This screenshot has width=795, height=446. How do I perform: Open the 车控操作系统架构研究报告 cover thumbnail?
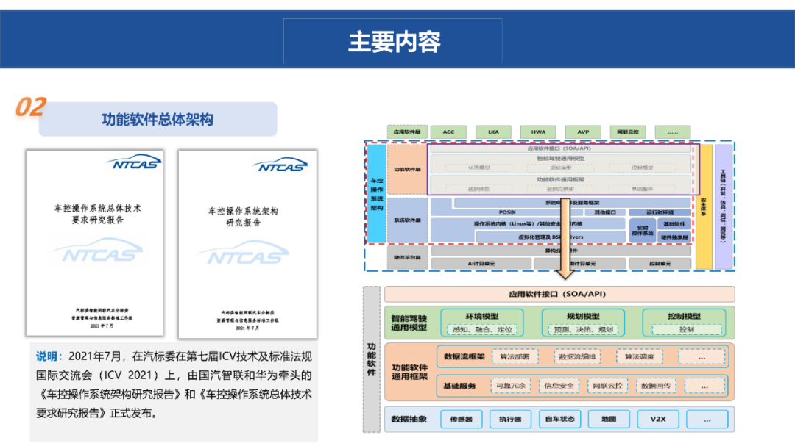pyautogui.click(x=247, y=242)
